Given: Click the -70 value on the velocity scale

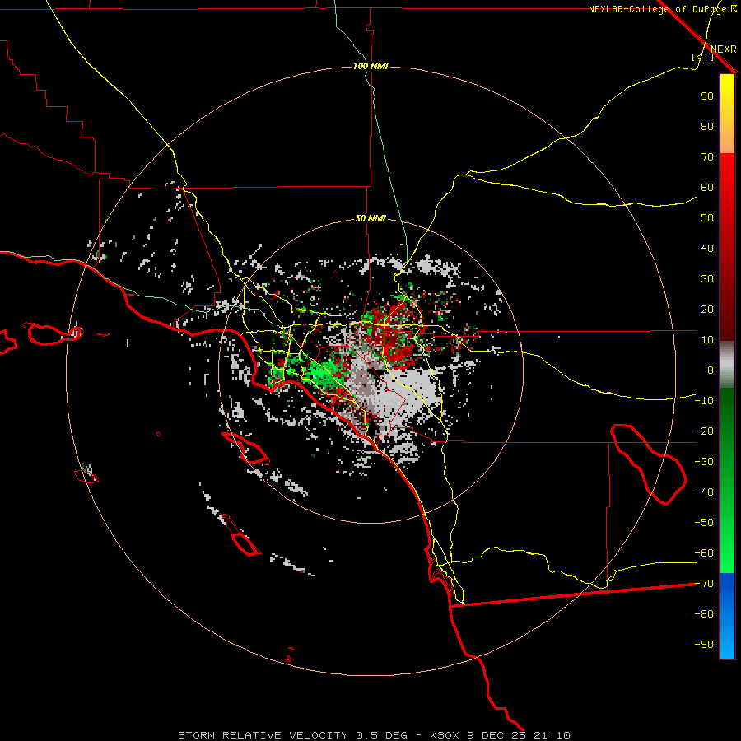Looking at the screenshot, I should pyautogui.click(x=704, y=584).
